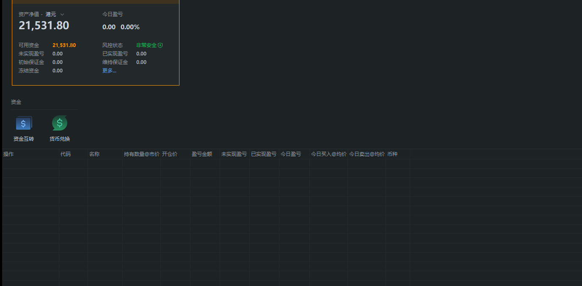Click the 可用资金 label
Screen dimensions: 582x286
pyautogui.click(x=29, y=45)
